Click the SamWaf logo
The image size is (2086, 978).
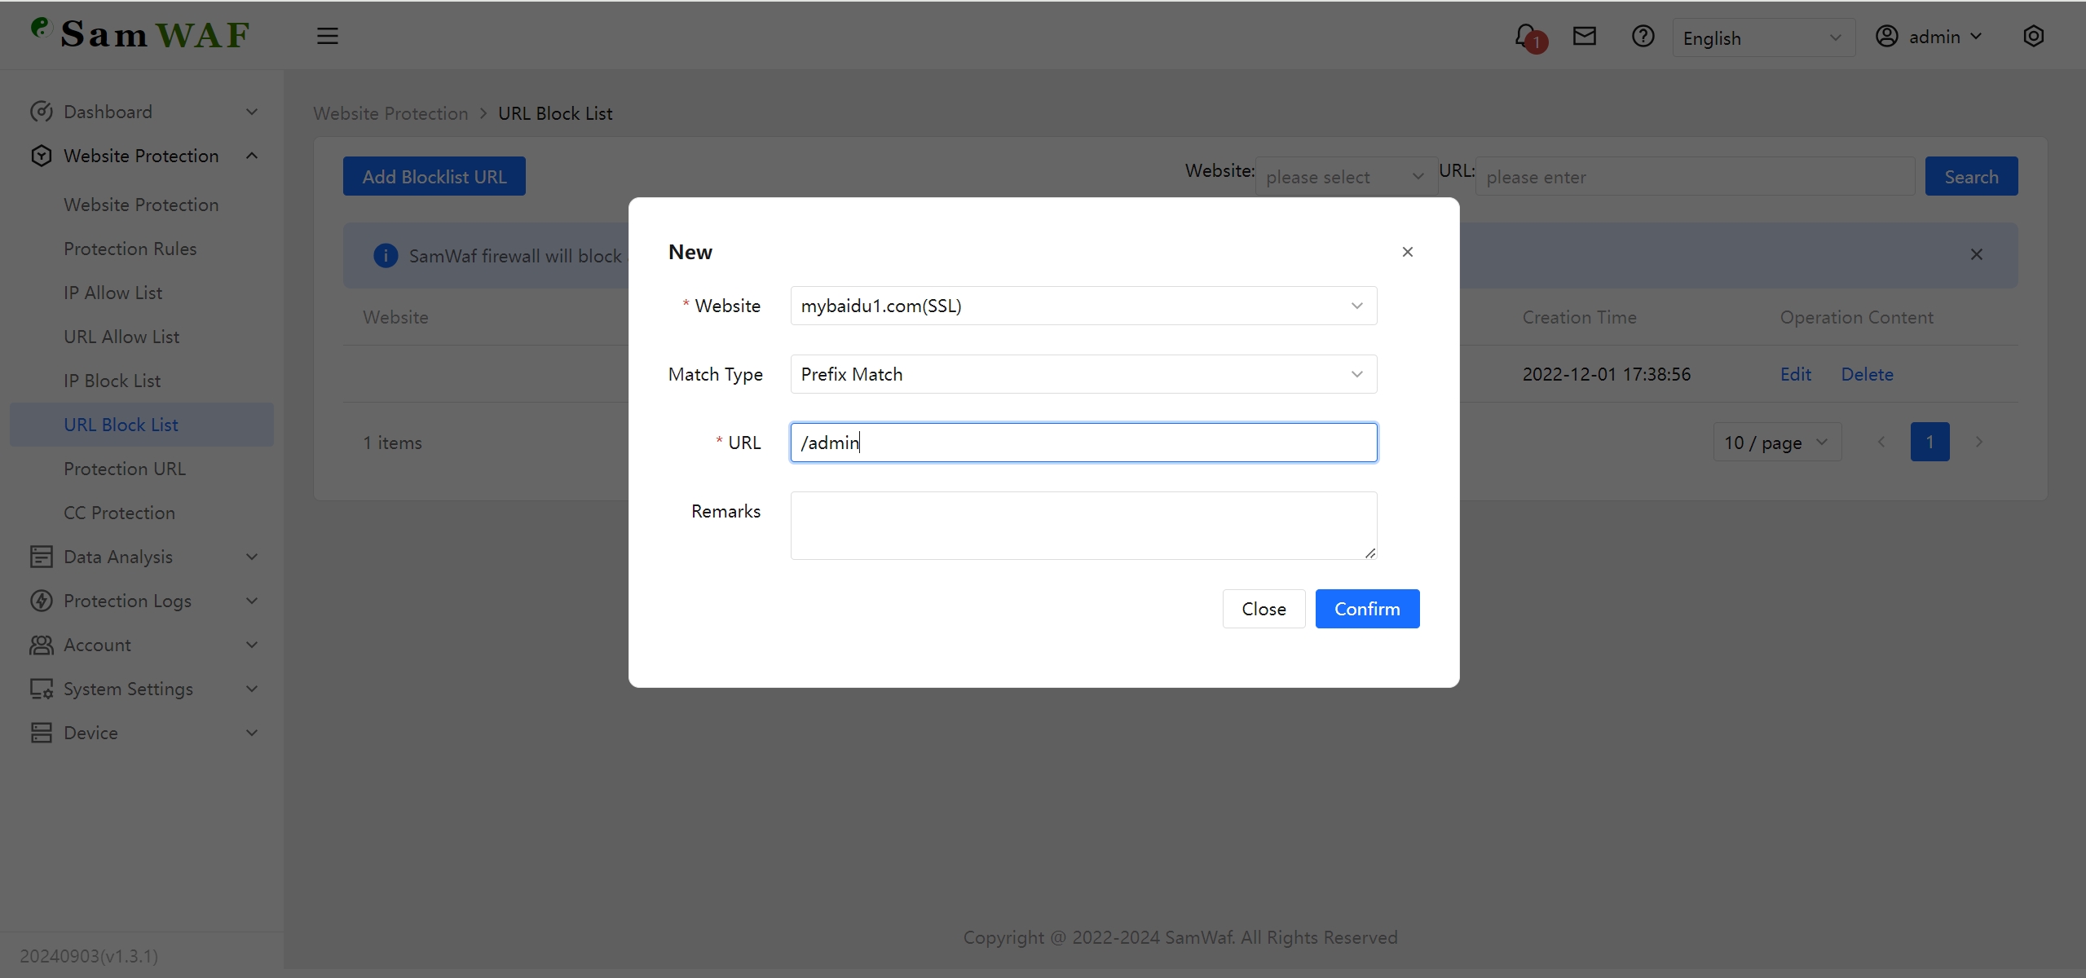click(139, 33)
